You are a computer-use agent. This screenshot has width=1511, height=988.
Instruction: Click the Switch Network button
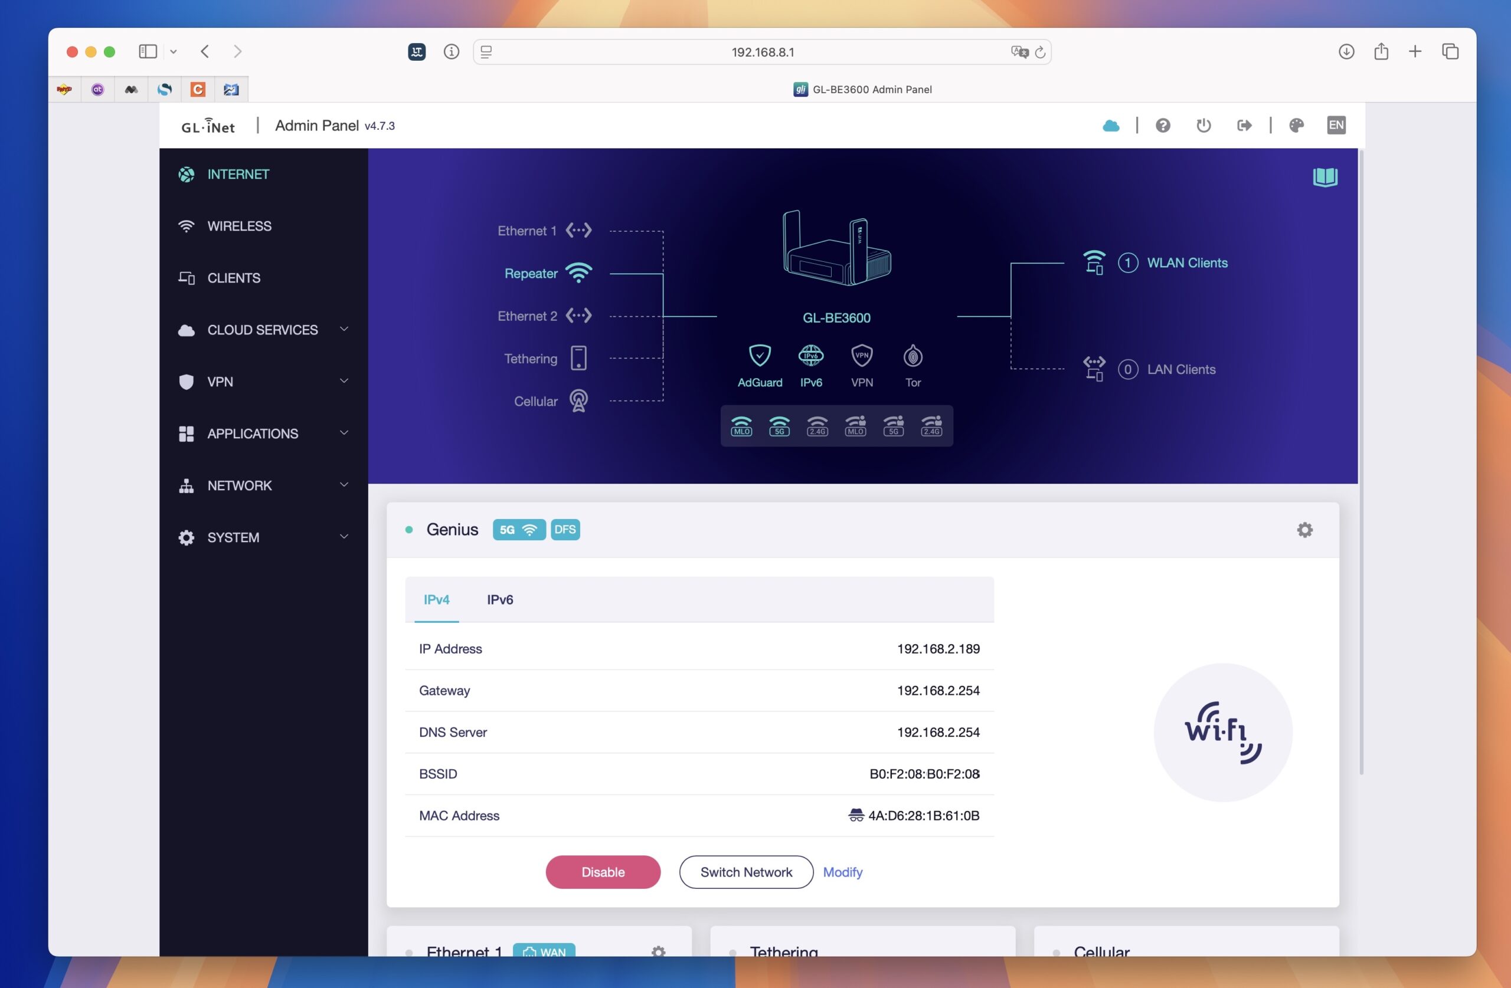click(746, 872)
